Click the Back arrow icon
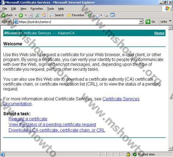Image resolution: width=173 pixels, height=157 pixels. coord(4,15)
